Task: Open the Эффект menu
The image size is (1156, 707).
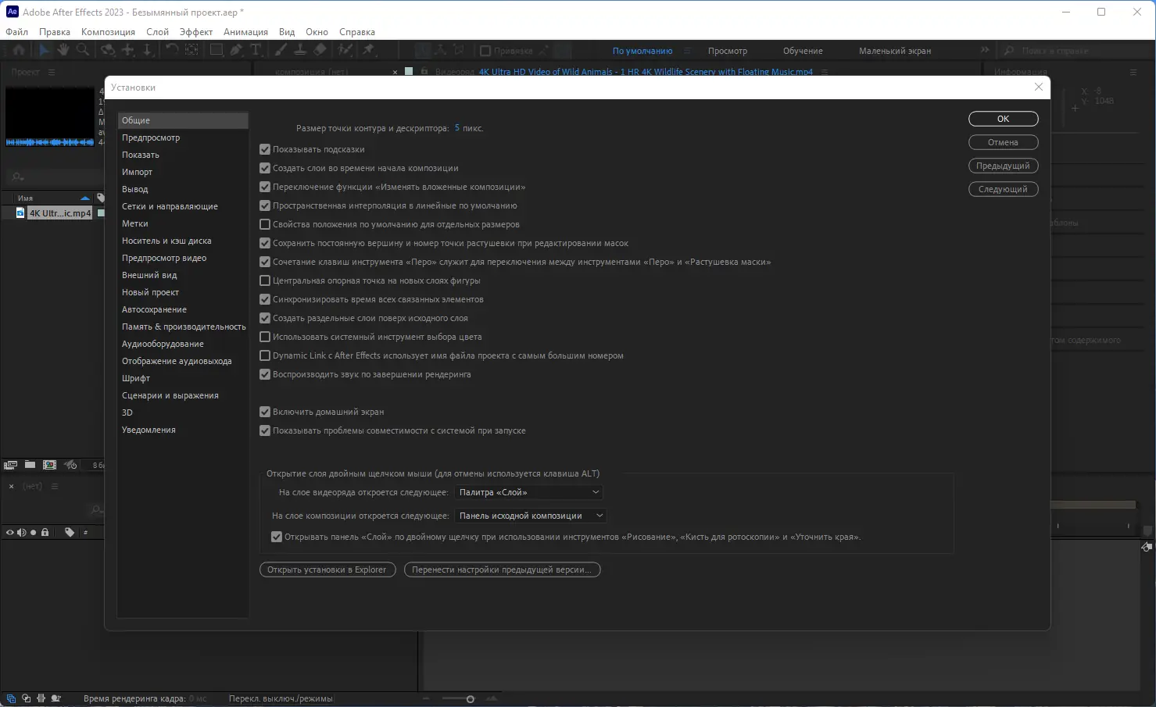Action: pos(196,32)
